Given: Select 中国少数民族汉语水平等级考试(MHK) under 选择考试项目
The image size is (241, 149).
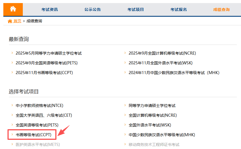Looking at the screenshot, I should coord(162,135).
